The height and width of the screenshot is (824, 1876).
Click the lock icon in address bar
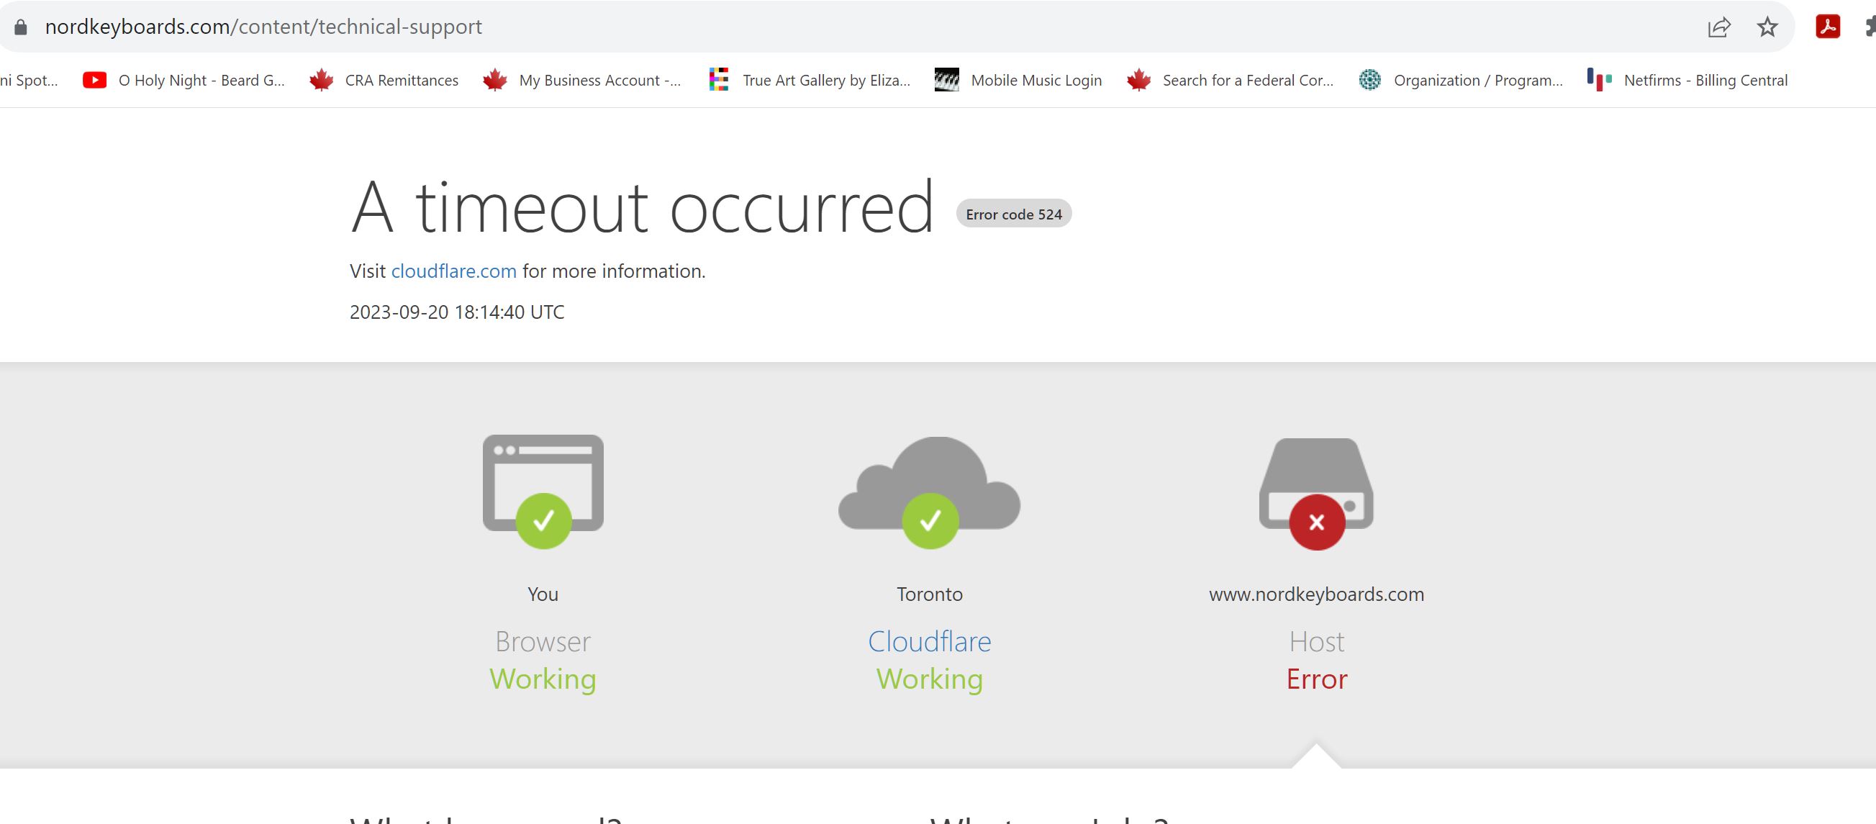(20, 27)
